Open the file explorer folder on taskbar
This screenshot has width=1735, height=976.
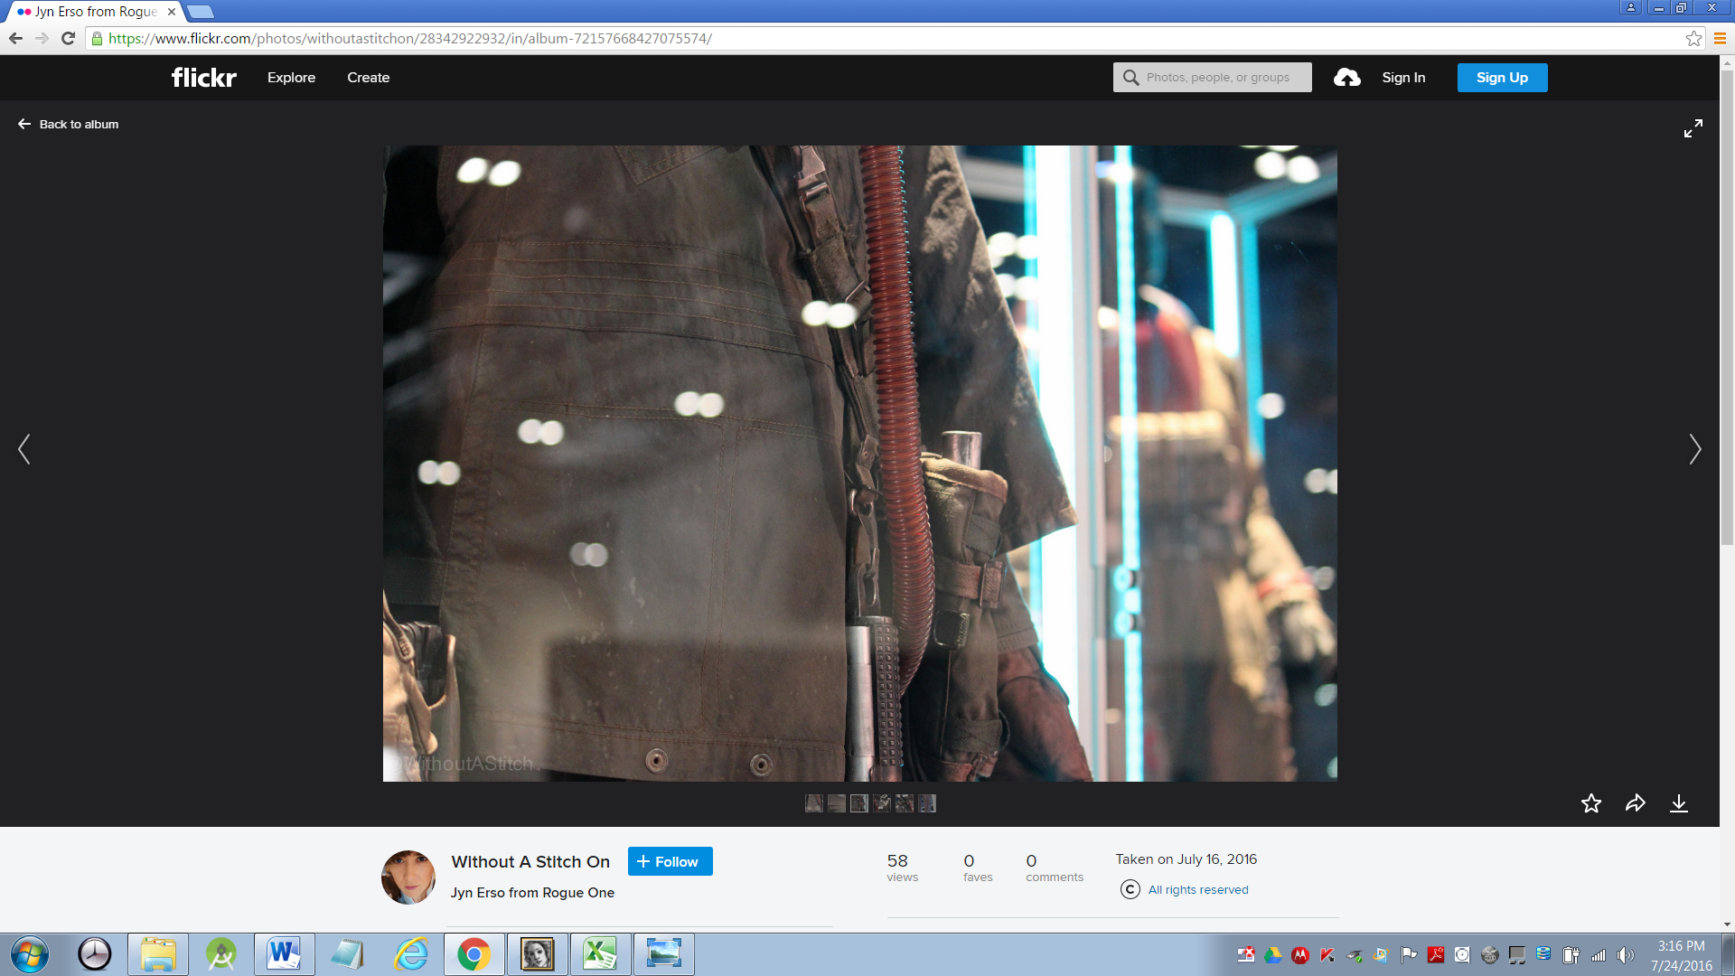[158, 954]
